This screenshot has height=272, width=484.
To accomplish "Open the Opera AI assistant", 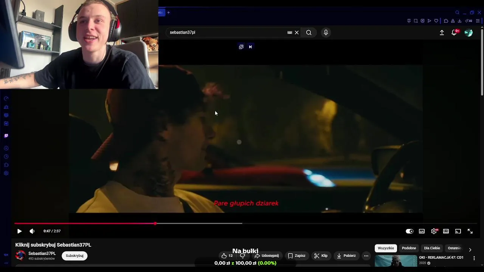I will click(x=468, y=21).
